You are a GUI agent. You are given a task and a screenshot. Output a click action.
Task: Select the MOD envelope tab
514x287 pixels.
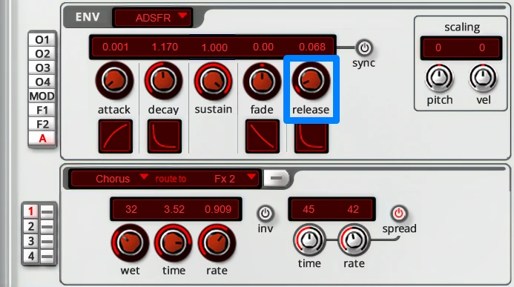42,96
